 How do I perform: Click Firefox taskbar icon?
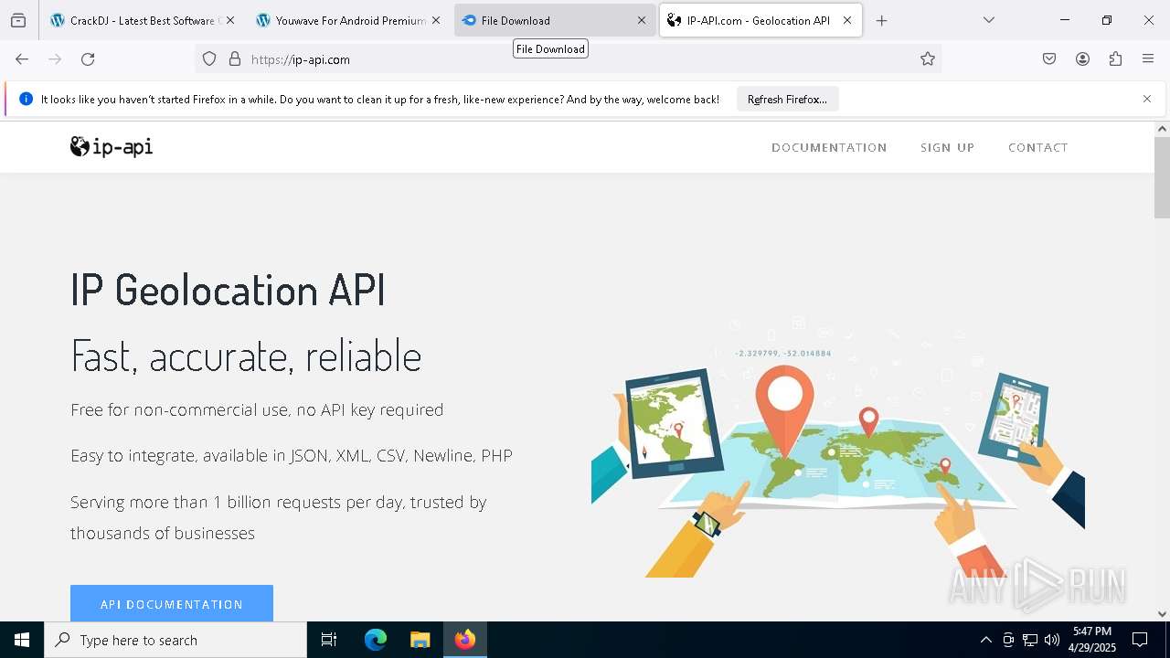click(465, 640)
